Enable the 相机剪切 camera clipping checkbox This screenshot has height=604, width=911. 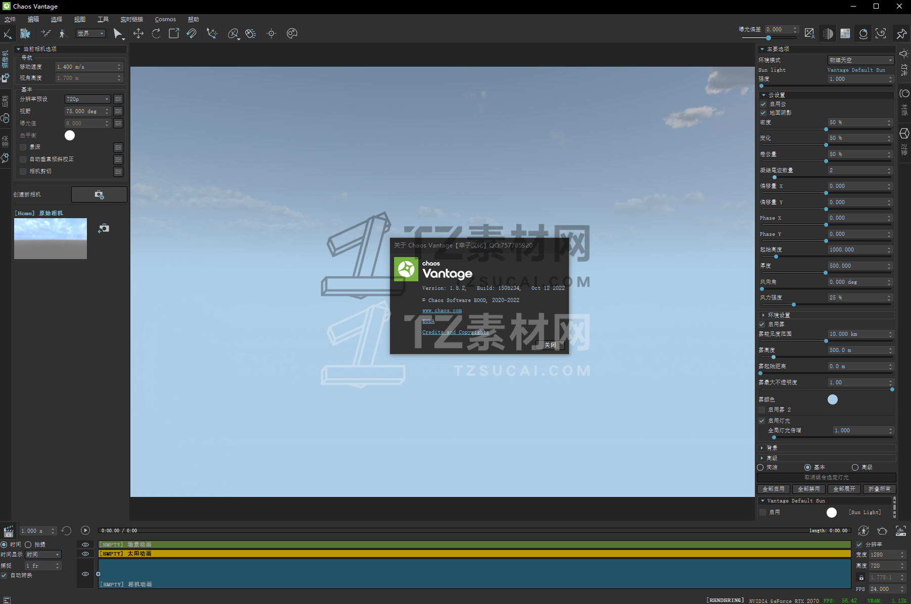[x=23, y=171]
